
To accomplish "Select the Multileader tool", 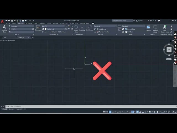I will pos(90,28).
